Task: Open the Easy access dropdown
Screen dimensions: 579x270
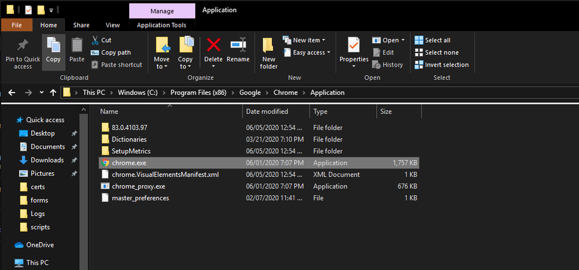Action: (x=307, y=52)
